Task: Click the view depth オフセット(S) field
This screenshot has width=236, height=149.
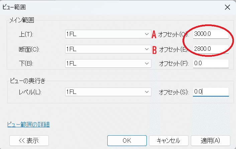Action: coord(211,92)
